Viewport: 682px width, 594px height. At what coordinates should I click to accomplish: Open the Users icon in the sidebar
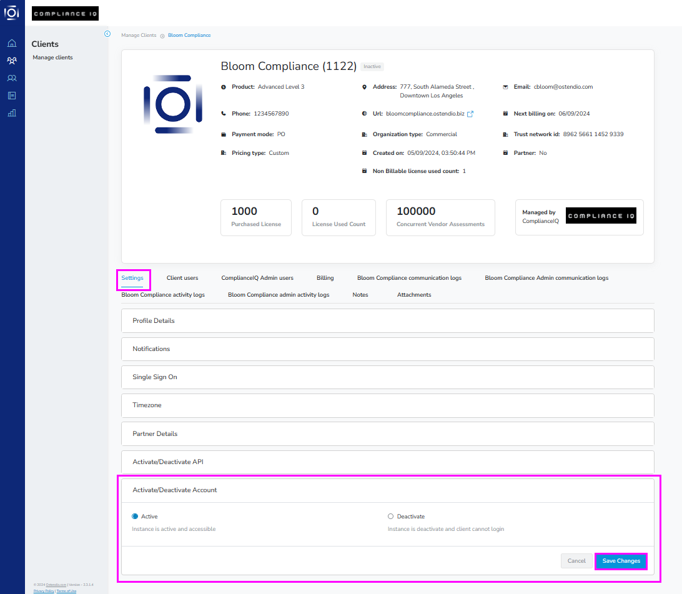(12, 78)
